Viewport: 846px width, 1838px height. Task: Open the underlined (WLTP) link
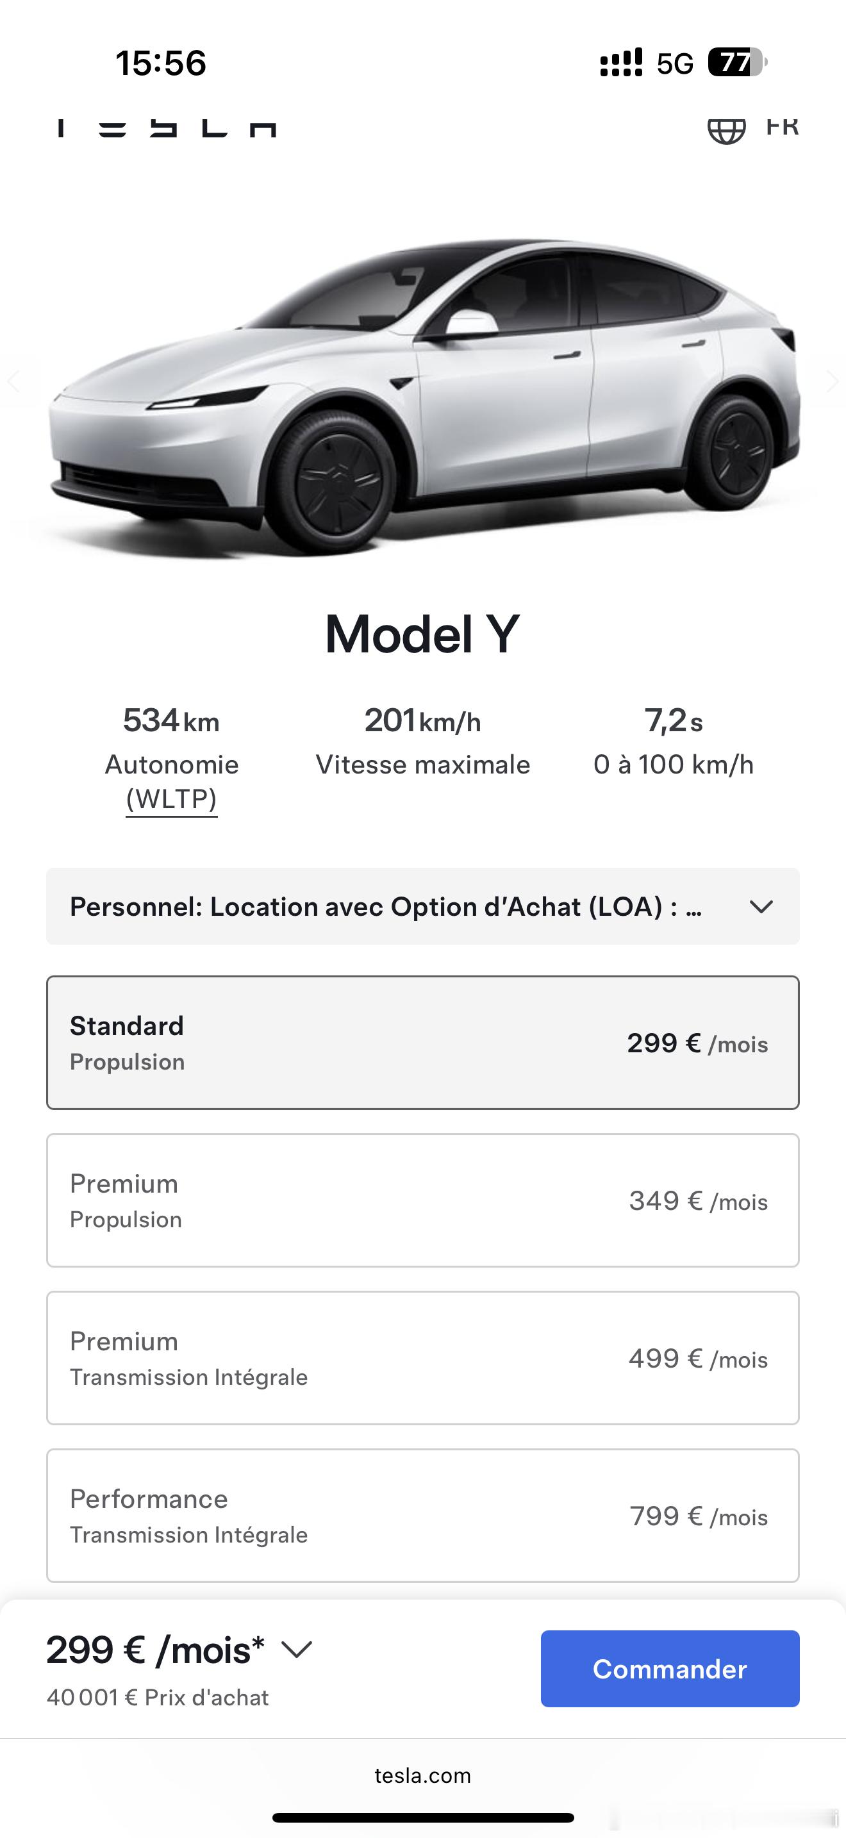(171, 799)
